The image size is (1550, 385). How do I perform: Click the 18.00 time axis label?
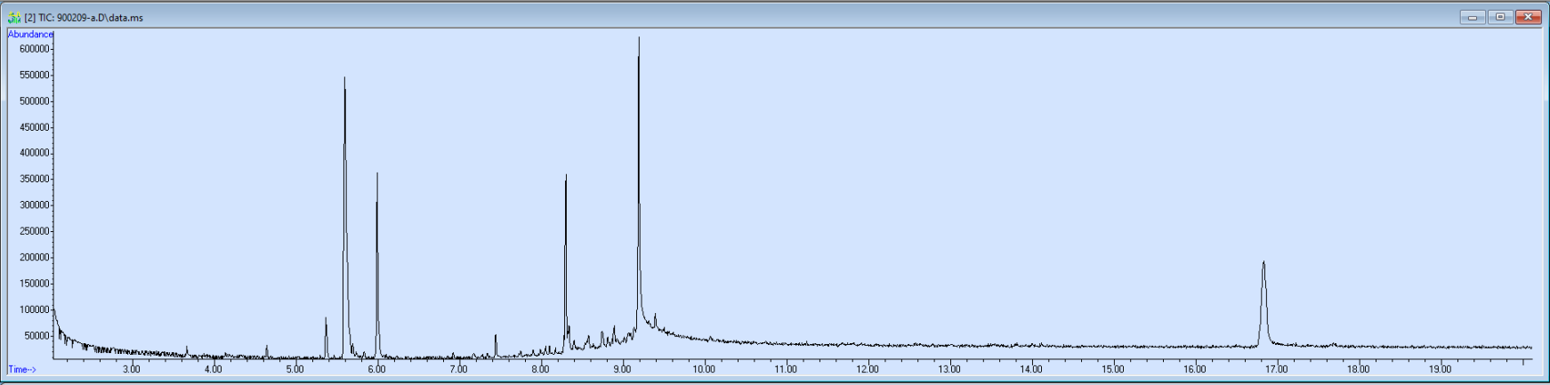click(1359, 369)
